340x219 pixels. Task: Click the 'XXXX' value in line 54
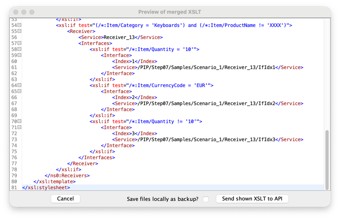(x=277, y=25)
